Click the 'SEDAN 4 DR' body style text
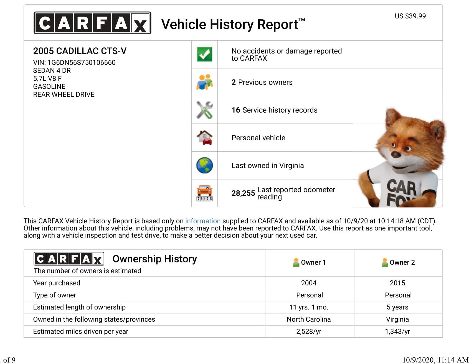The width and height of the screenshot is (469, 364). (52, 71)
